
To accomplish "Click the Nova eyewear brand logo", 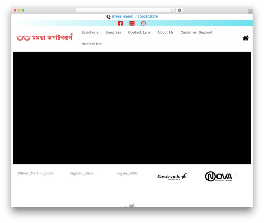I will click(219, 177).
